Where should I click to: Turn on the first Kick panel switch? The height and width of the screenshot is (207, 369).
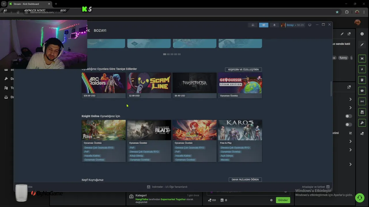coord(349,116)
